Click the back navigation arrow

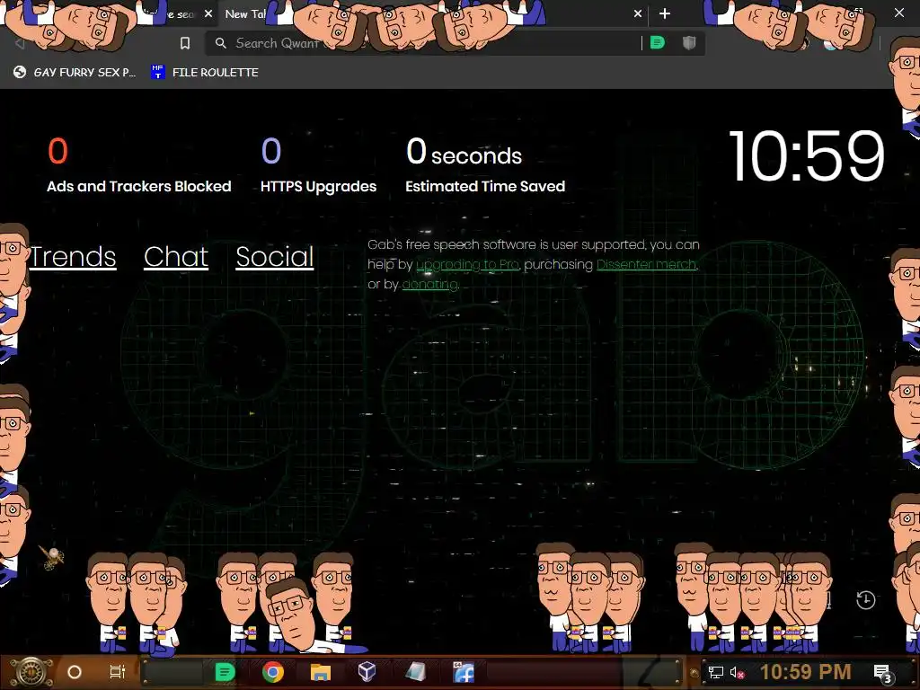point(20,43)
